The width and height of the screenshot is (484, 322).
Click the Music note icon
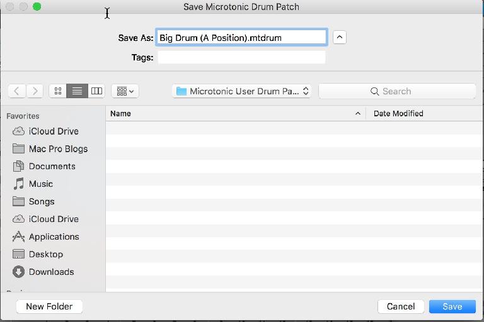pos(18,184)
